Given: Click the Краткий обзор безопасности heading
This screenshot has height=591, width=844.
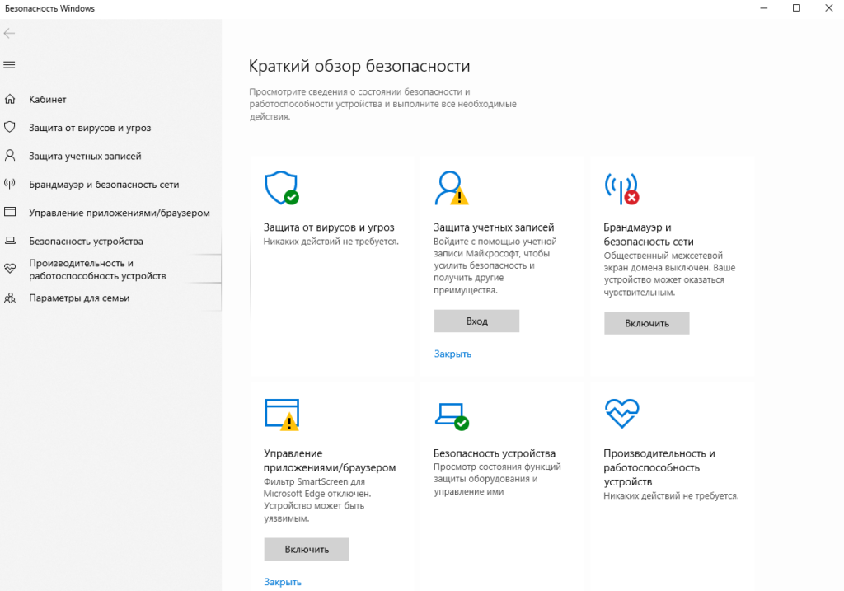Looking at the screenshot, I should click(359, 66).
